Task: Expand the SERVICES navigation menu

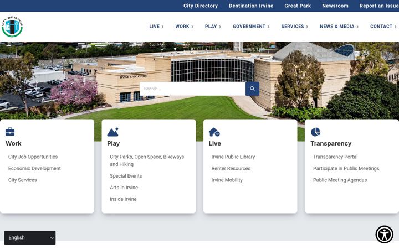Action: click(295, 27)
